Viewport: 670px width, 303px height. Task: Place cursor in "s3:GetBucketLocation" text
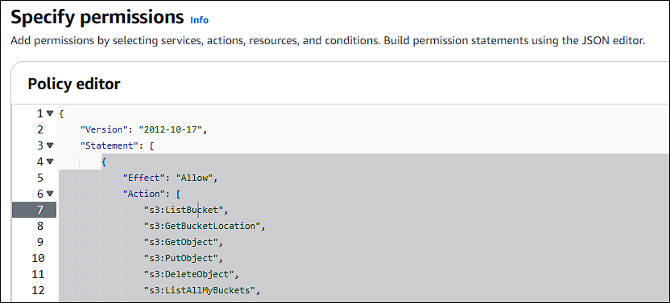[x=202, y=226]
